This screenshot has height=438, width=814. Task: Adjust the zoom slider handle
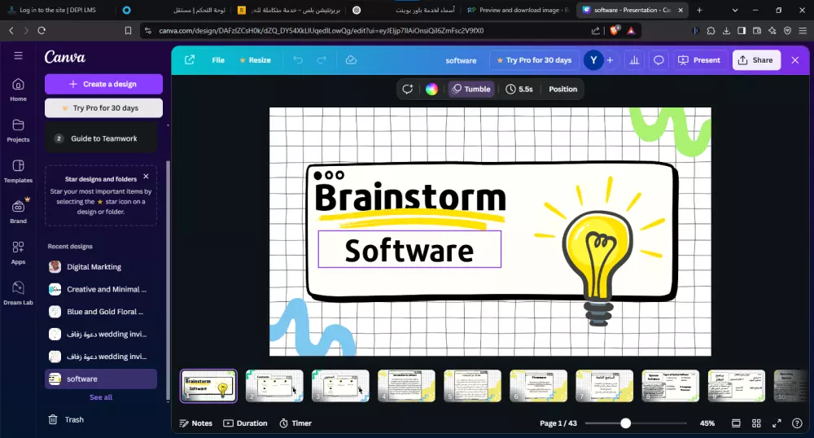[x=625, y=423]
